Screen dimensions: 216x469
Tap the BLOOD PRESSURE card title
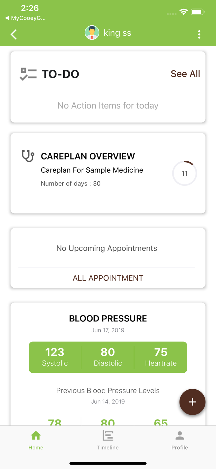(x=108, y=318)
